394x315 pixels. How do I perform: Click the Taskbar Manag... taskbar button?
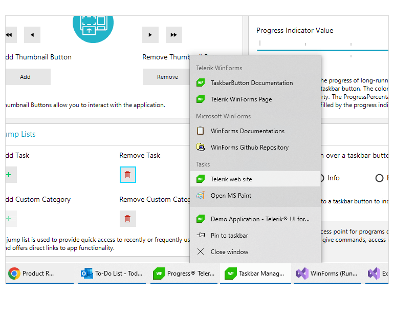(x=255, y=274)
